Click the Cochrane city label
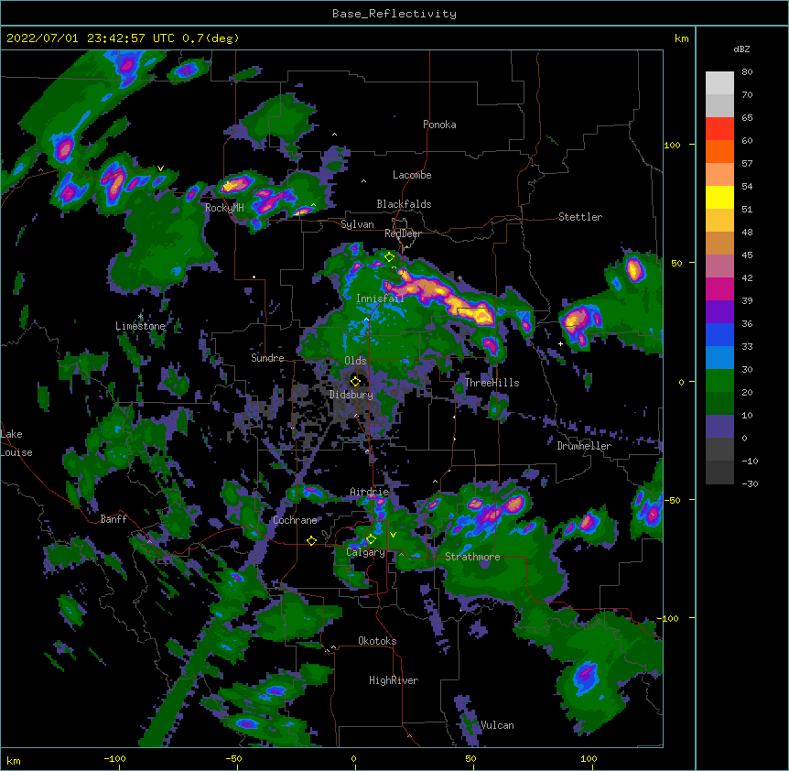Image resolution: width=789 pixels, height=771 pixels. click(x=295, y=520)
